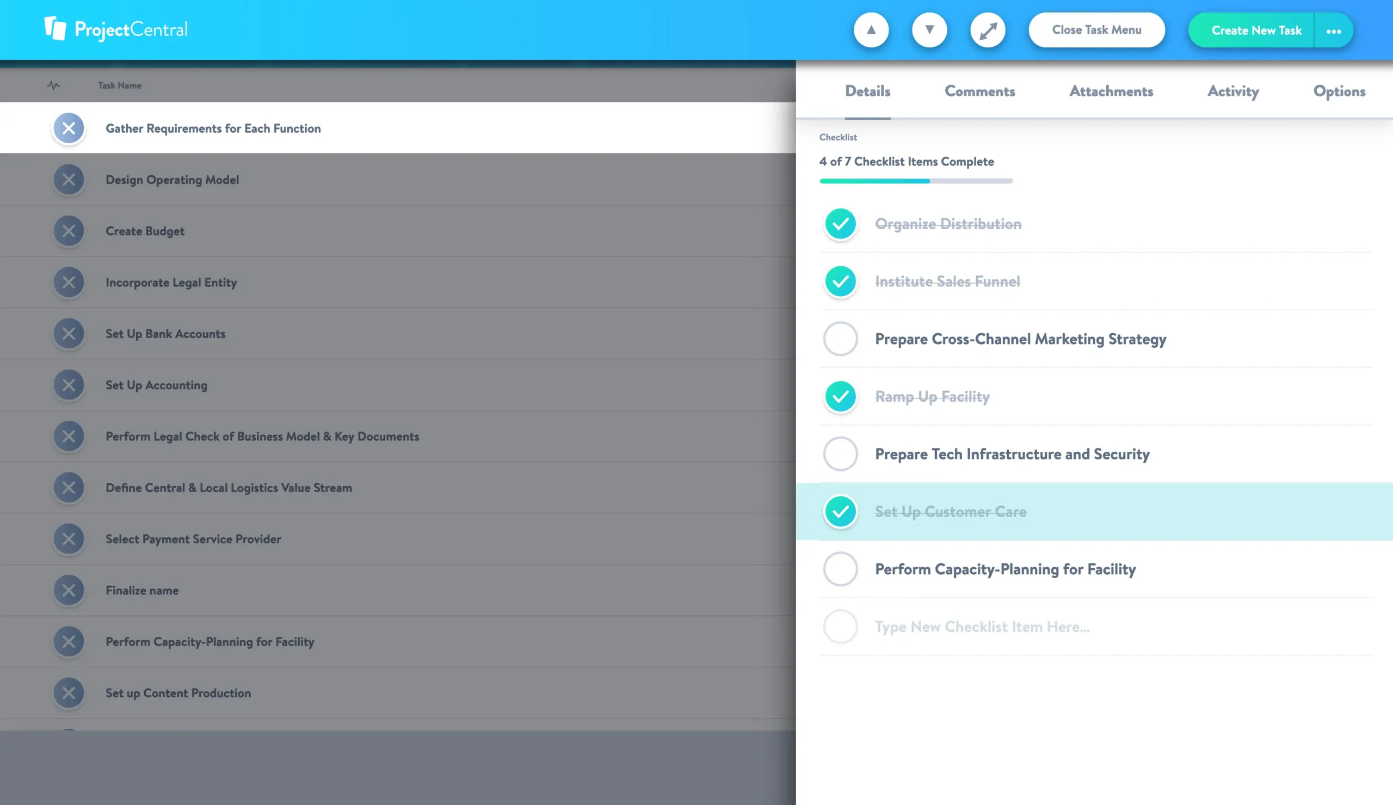Expand task panel with diagonal arrows icon
Screen dimensions: 1393x805
(988, 30)
